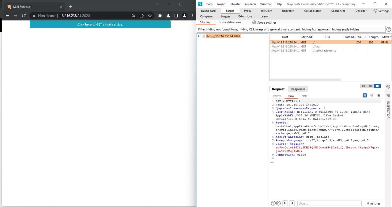Click 'Click here to GET a mail service' button
This screenshot has height=207, width=392.
point(100,24)
